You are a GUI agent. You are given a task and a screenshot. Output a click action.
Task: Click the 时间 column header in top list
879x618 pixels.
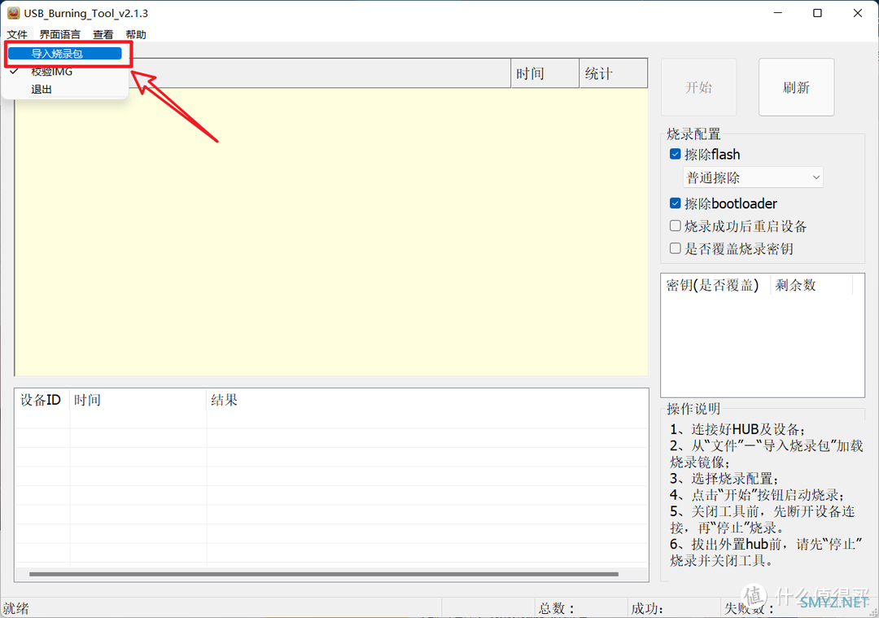(x=544, y=73)
